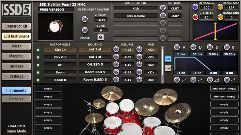Open the Room B.SSD 5 routing dropdown
Screen dimensions: 241x135
point(95,80)
